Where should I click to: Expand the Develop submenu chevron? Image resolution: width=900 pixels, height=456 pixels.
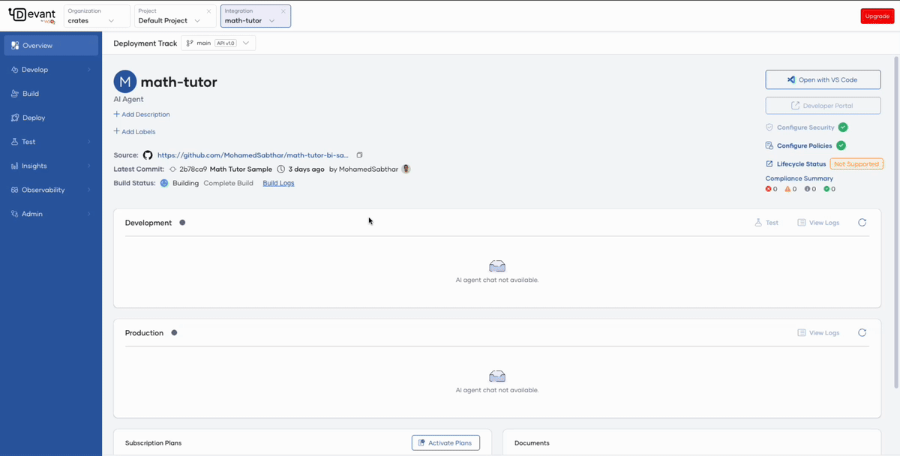pos(88,70)
